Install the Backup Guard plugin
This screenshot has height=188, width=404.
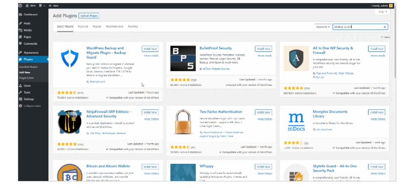(150, 48)
